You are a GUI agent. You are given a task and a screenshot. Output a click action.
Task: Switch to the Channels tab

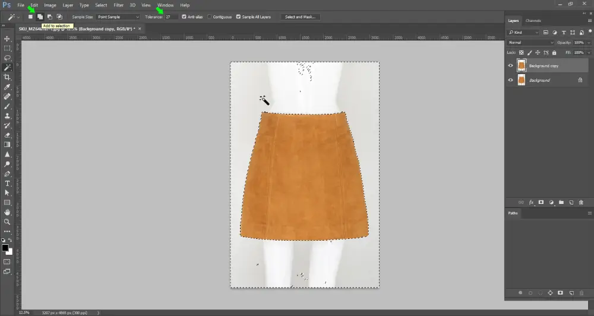(x=533, y=21)
